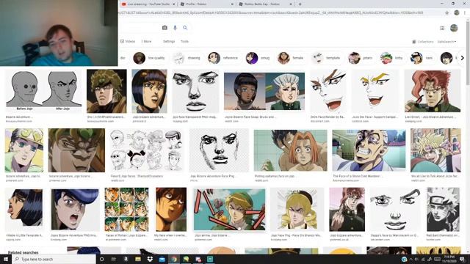The height and width of the screenshot is (264, 470).
Task: Switch to Roblox Battle Cap tab
Action: point(265,4)
